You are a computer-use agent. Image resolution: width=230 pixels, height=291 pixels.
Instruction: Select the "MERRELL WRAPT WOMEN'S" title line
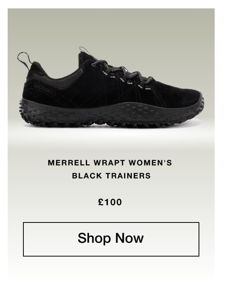tap(110, 163)
